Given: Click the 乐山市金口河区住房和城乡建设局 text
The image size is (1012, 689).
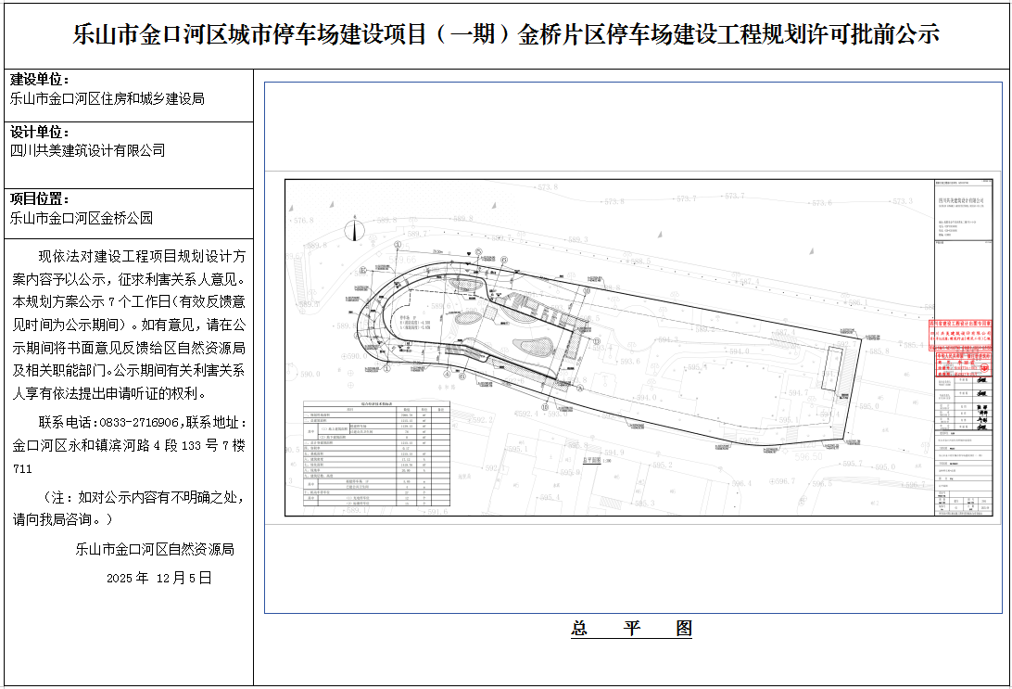Looking at the screenshot, I should [x=107, y=98].
